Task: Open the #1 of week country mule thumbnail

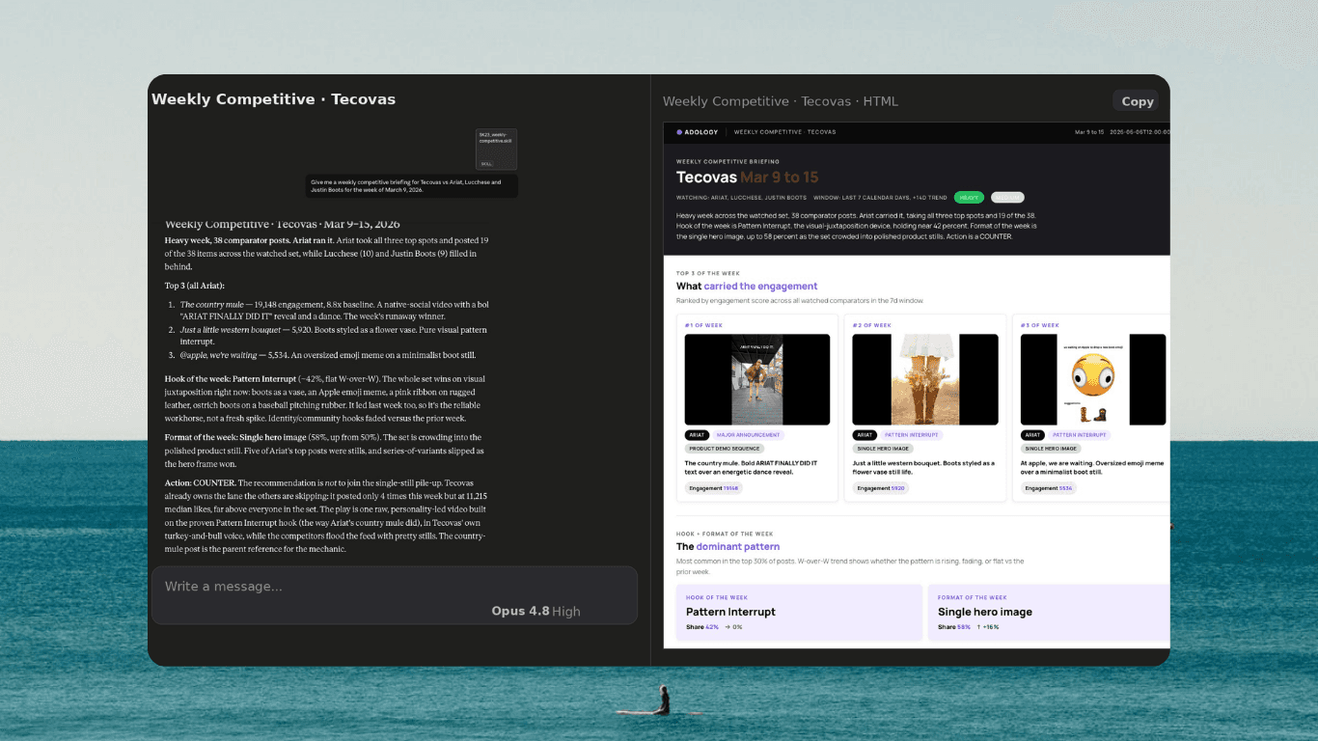Action: pos(757,379)
